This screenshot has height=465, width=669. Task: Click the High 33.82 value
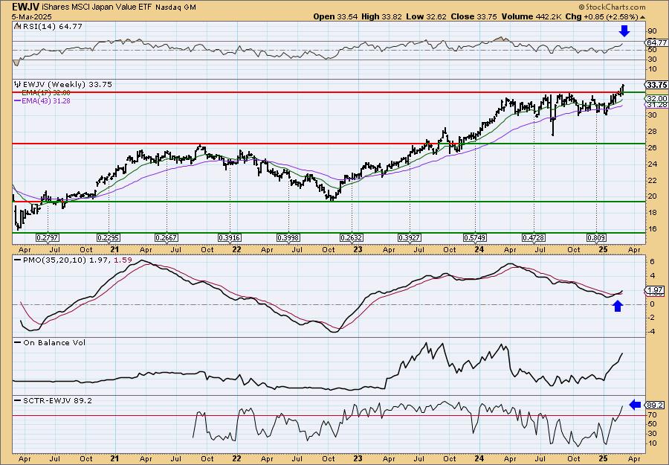tap(381, 16)
